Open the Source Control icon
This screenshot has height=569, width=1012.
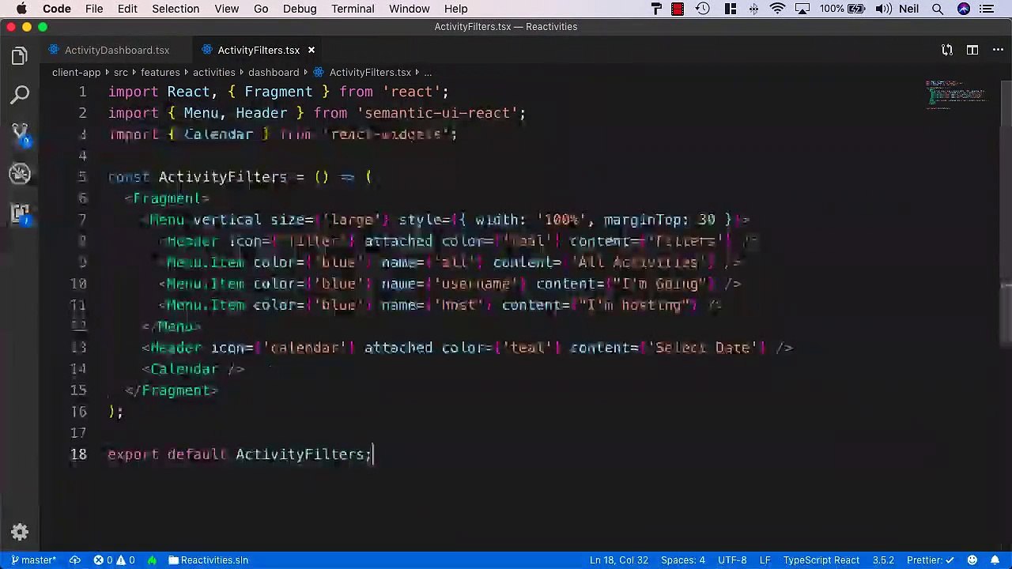click(x=20, y=134)
